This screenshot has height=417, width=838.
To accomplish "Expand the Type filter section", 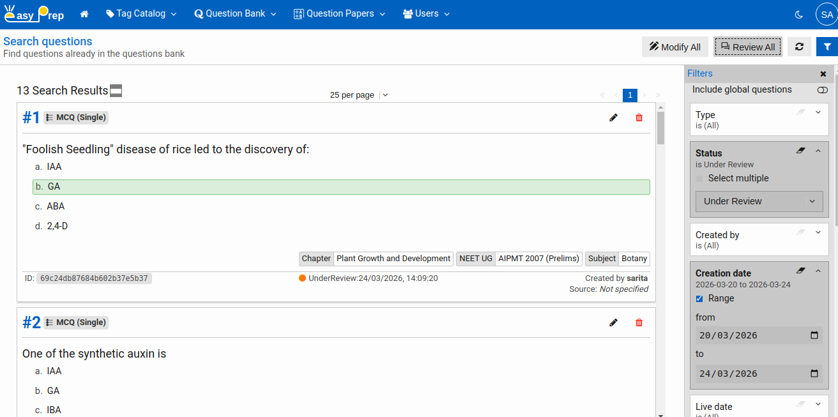I will click(x=818, y=112).
